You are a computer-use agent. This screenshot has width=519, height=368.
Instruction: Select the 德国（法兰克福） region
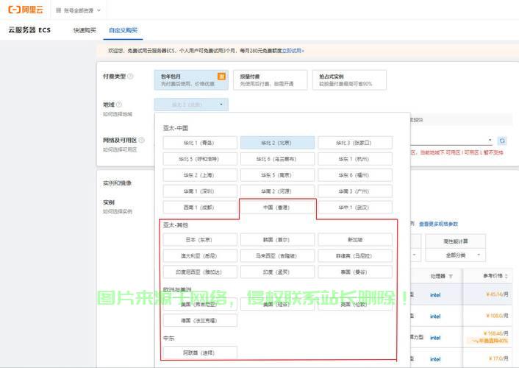point(200,321)
